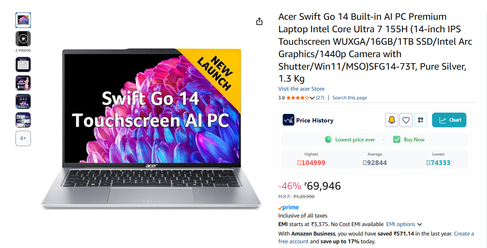487x248 pixels.
Task: Click the green Lowest price ever indicator
Action: (x=328, y=139)
